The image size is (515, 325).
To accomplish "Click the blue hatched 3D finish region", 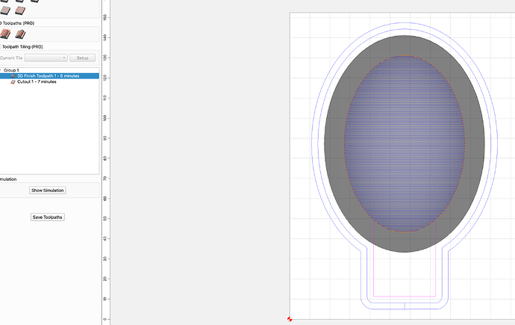I will 405,144.
